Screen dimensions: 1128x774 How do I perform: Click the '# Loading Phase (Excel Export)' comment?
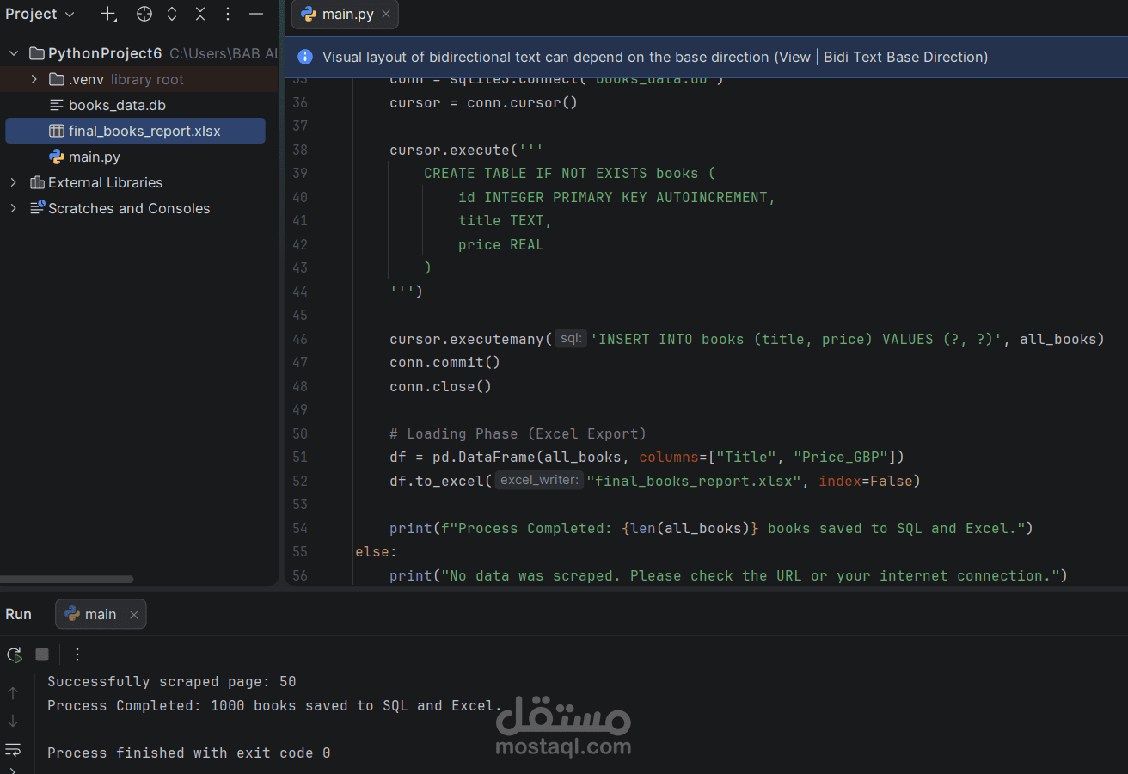(518, 433)
